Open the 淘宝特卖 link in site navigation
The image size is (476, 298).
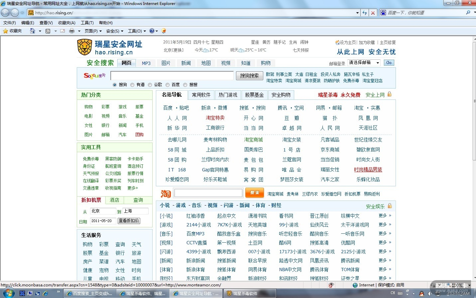[x=215, y=118]
